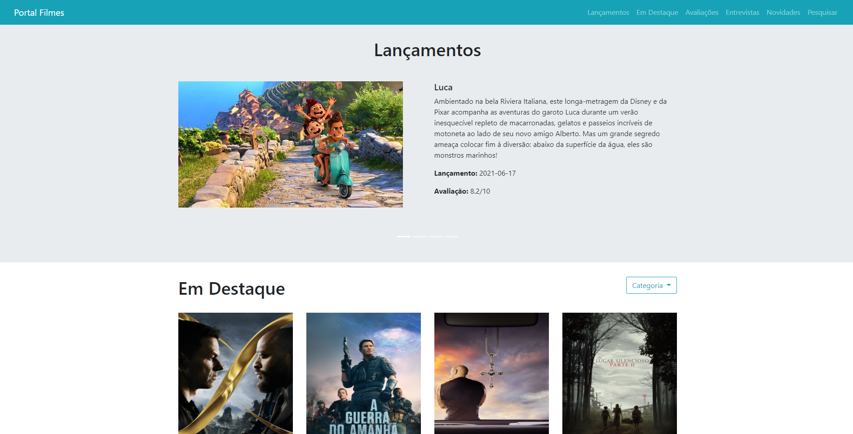The width and height of the screenshot is (853, 434).
Task: Click the Luca movie title
Action: [443, 88]
